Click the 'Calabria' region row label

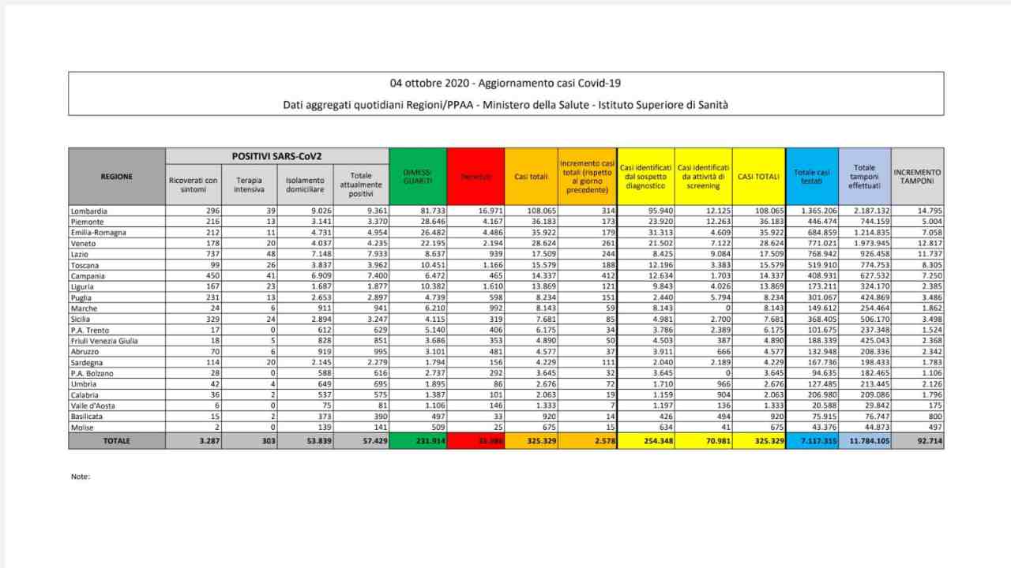85,395
